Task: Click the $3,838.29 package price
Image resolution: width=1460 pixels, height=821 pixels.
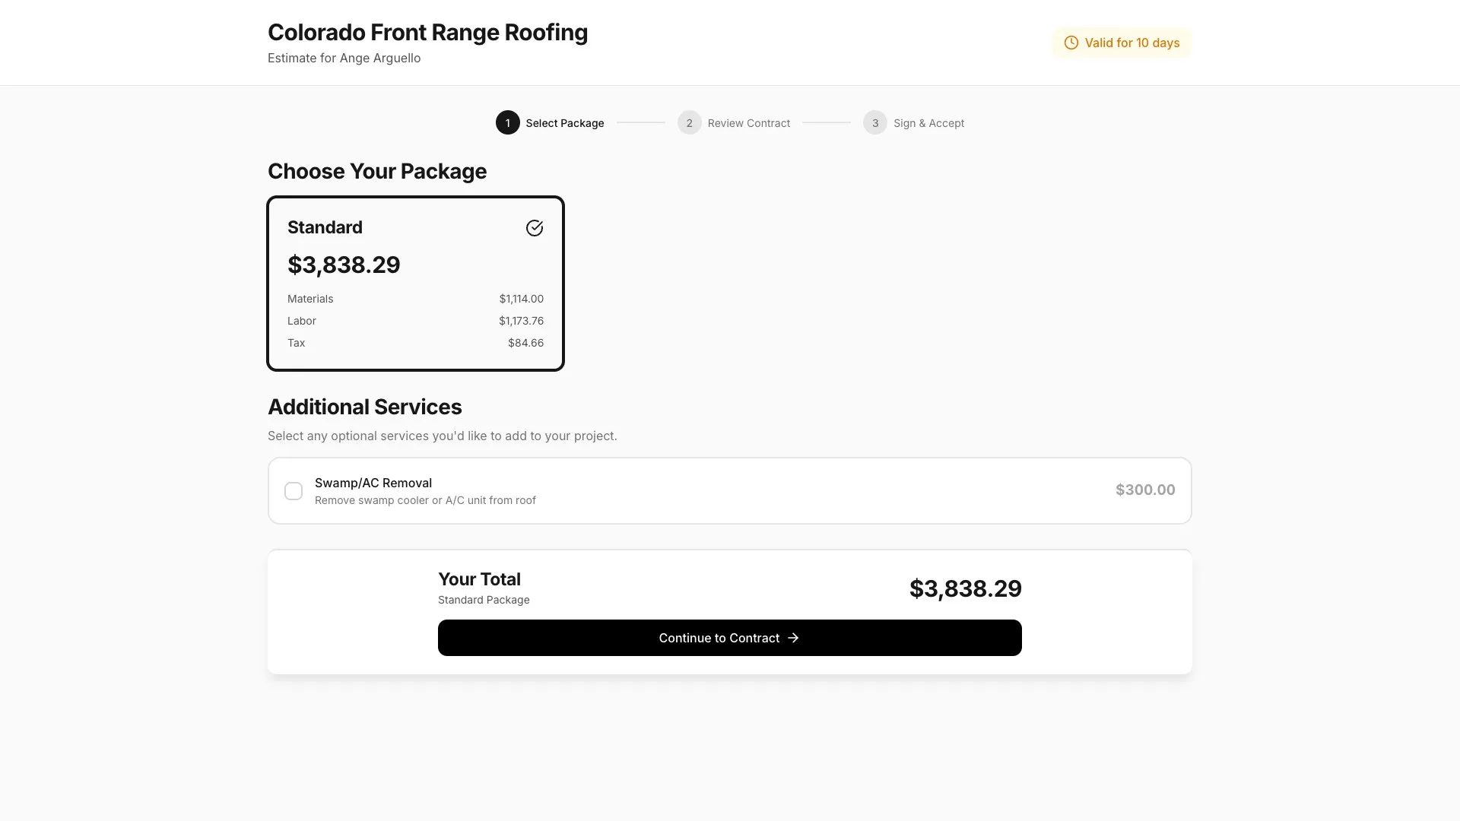Action: click(344, 265)
